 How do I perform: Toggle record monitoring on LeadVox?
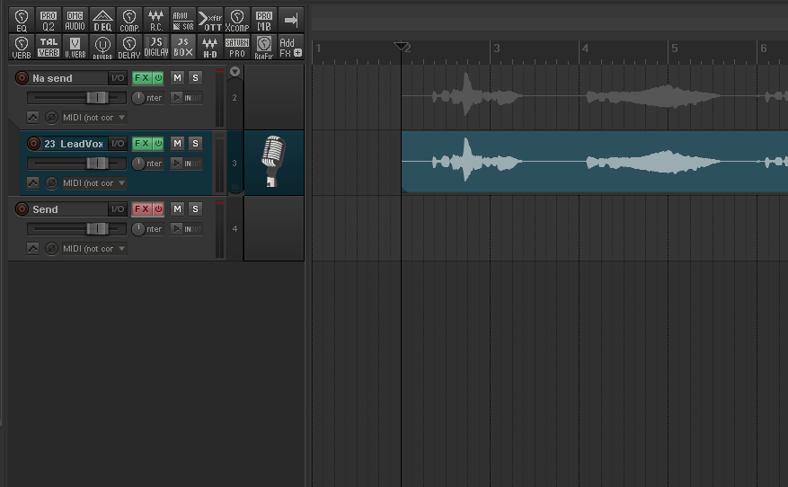click(176, 164)
